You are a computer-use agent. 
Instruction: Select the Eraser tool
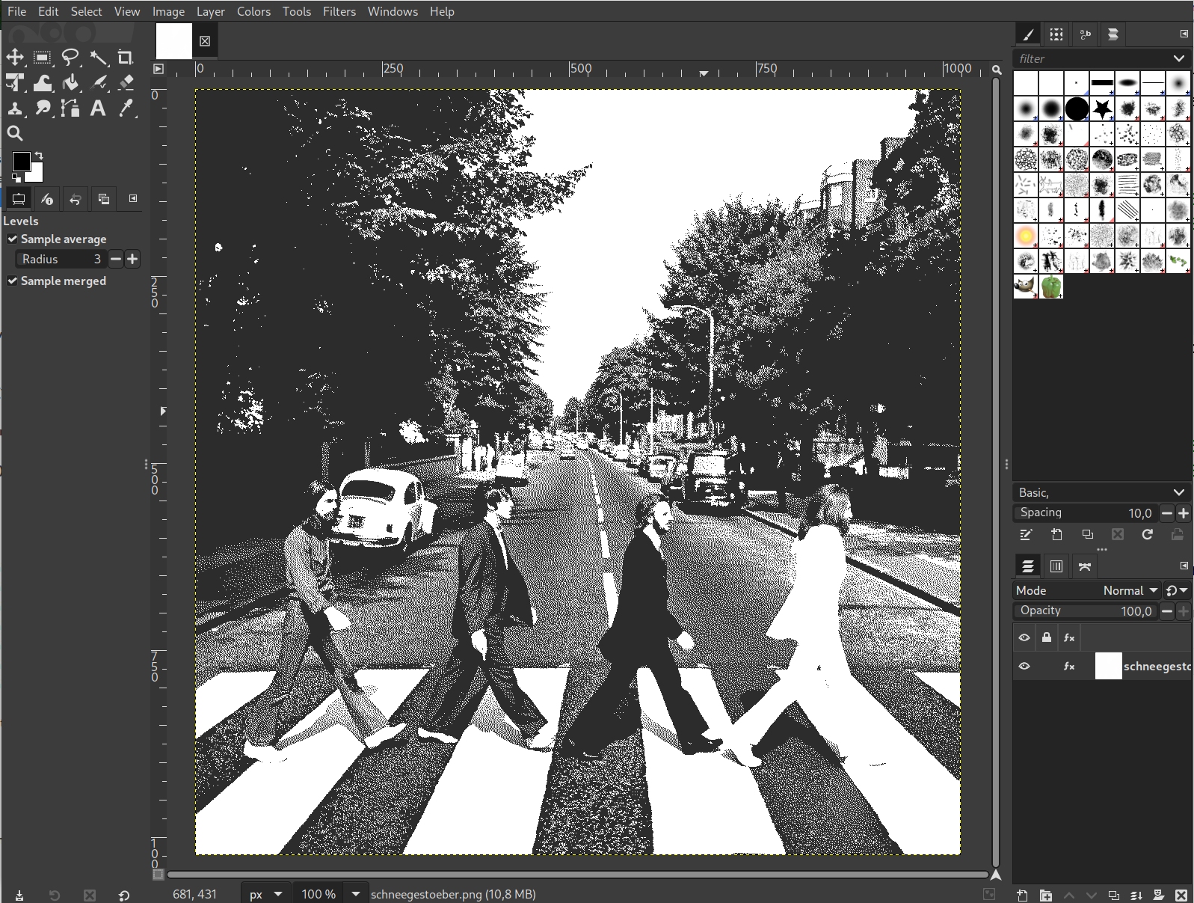[126, 82]
